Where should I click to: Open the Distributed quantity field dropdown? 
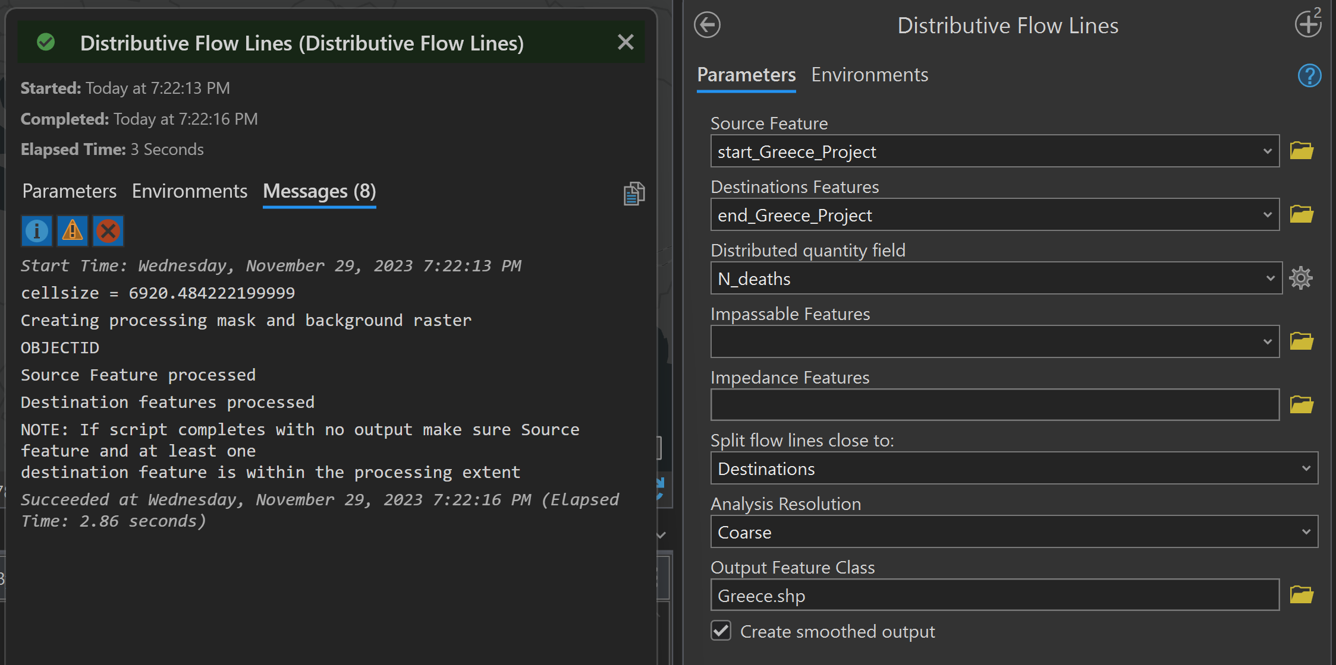pyautogui.click(x=1271, y=278)
